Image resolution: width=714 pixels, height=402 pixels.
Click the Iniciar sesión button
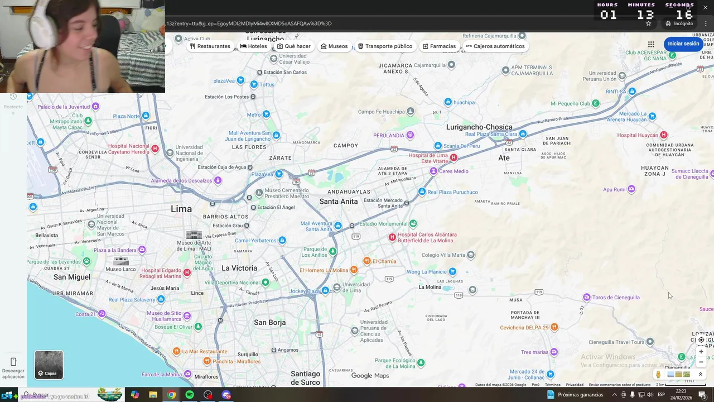pyautogui.click(x=683, y=44)
